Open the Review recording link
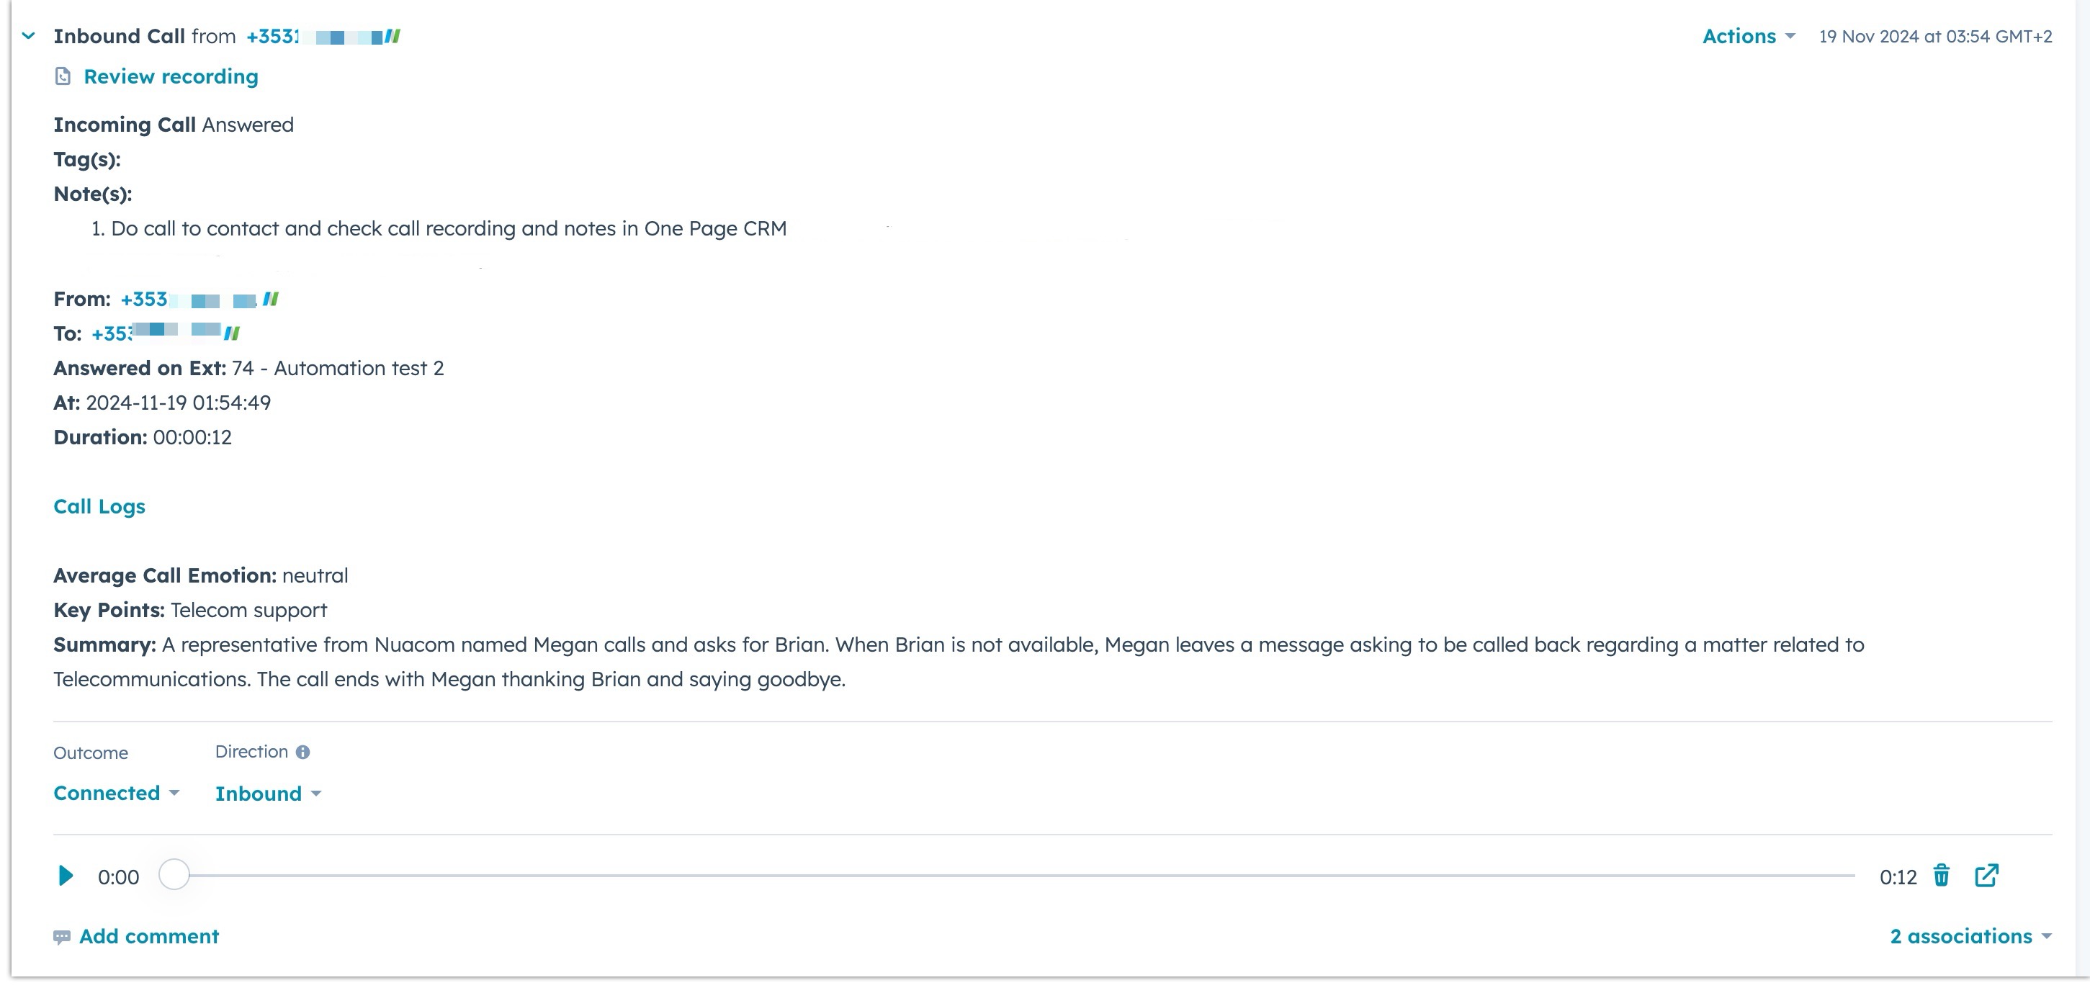 point(171,77)
